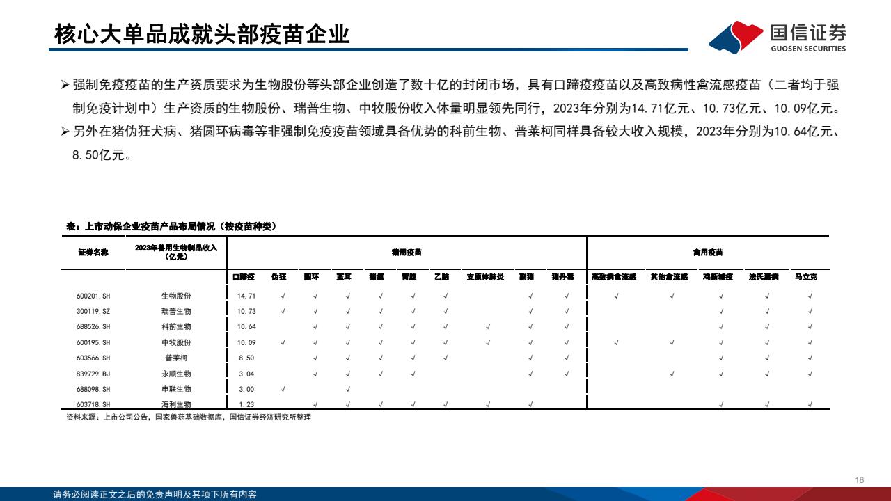Select stock code 300119.SZ
The height and width of the screenshot is (501, 891).
[x=93, y=311]
